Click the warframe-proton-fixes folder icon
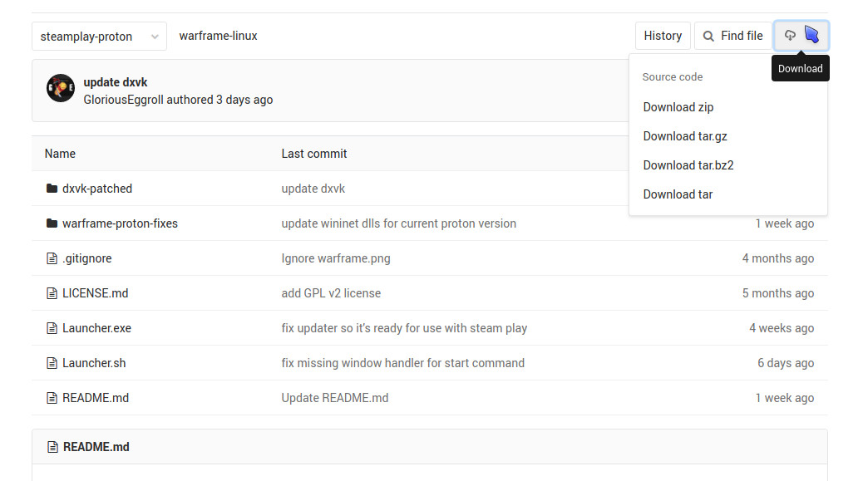The height and width of the screenshot is (481, 863). click(x=52, y=223)
